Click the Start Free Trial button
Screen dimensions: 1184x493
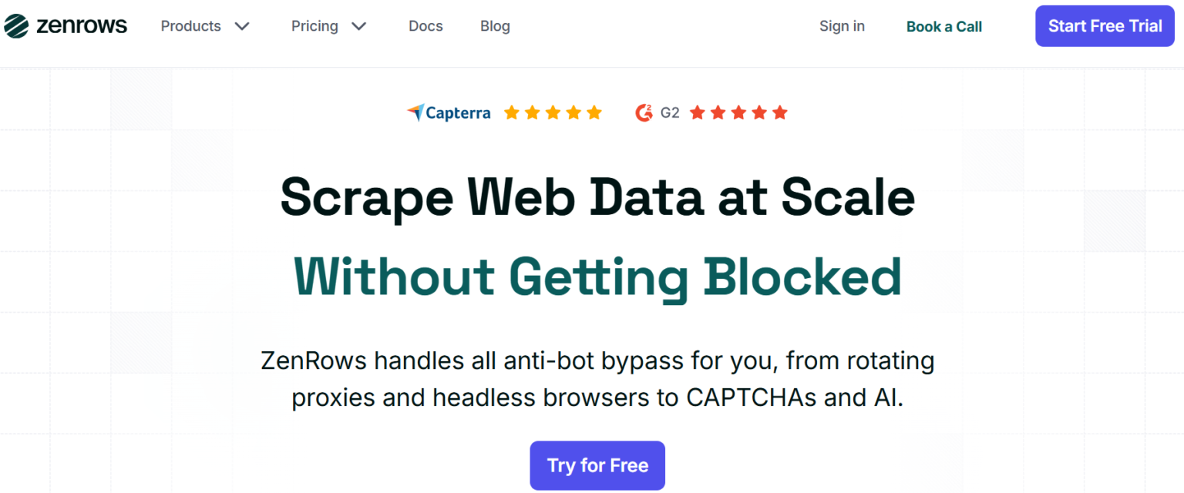click(1105, 25)
